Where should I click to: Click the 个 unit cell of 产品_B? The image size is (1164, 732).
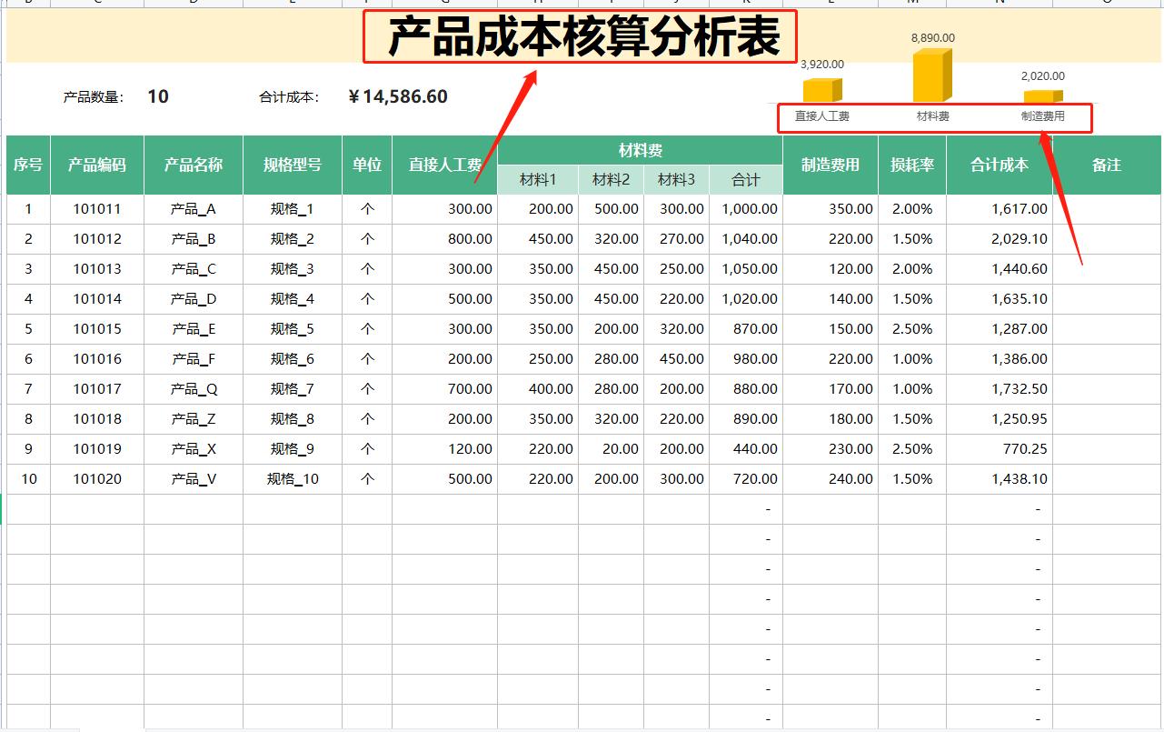click(366, 238)
